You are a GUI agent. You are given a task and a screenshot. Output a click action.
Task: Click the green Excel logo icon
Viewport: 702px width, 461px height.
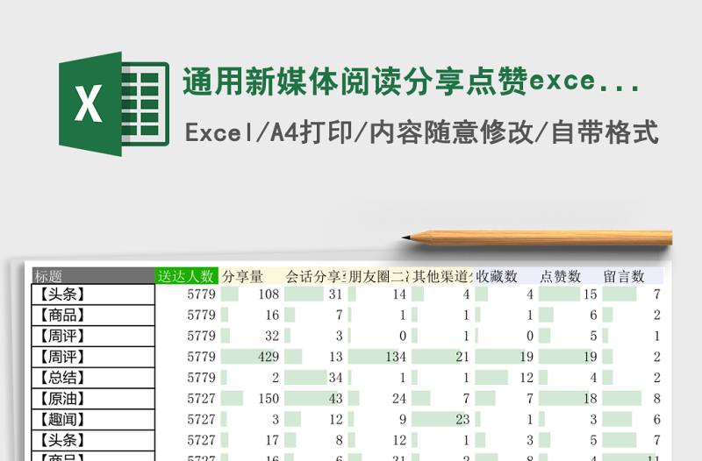pos(113,104)
